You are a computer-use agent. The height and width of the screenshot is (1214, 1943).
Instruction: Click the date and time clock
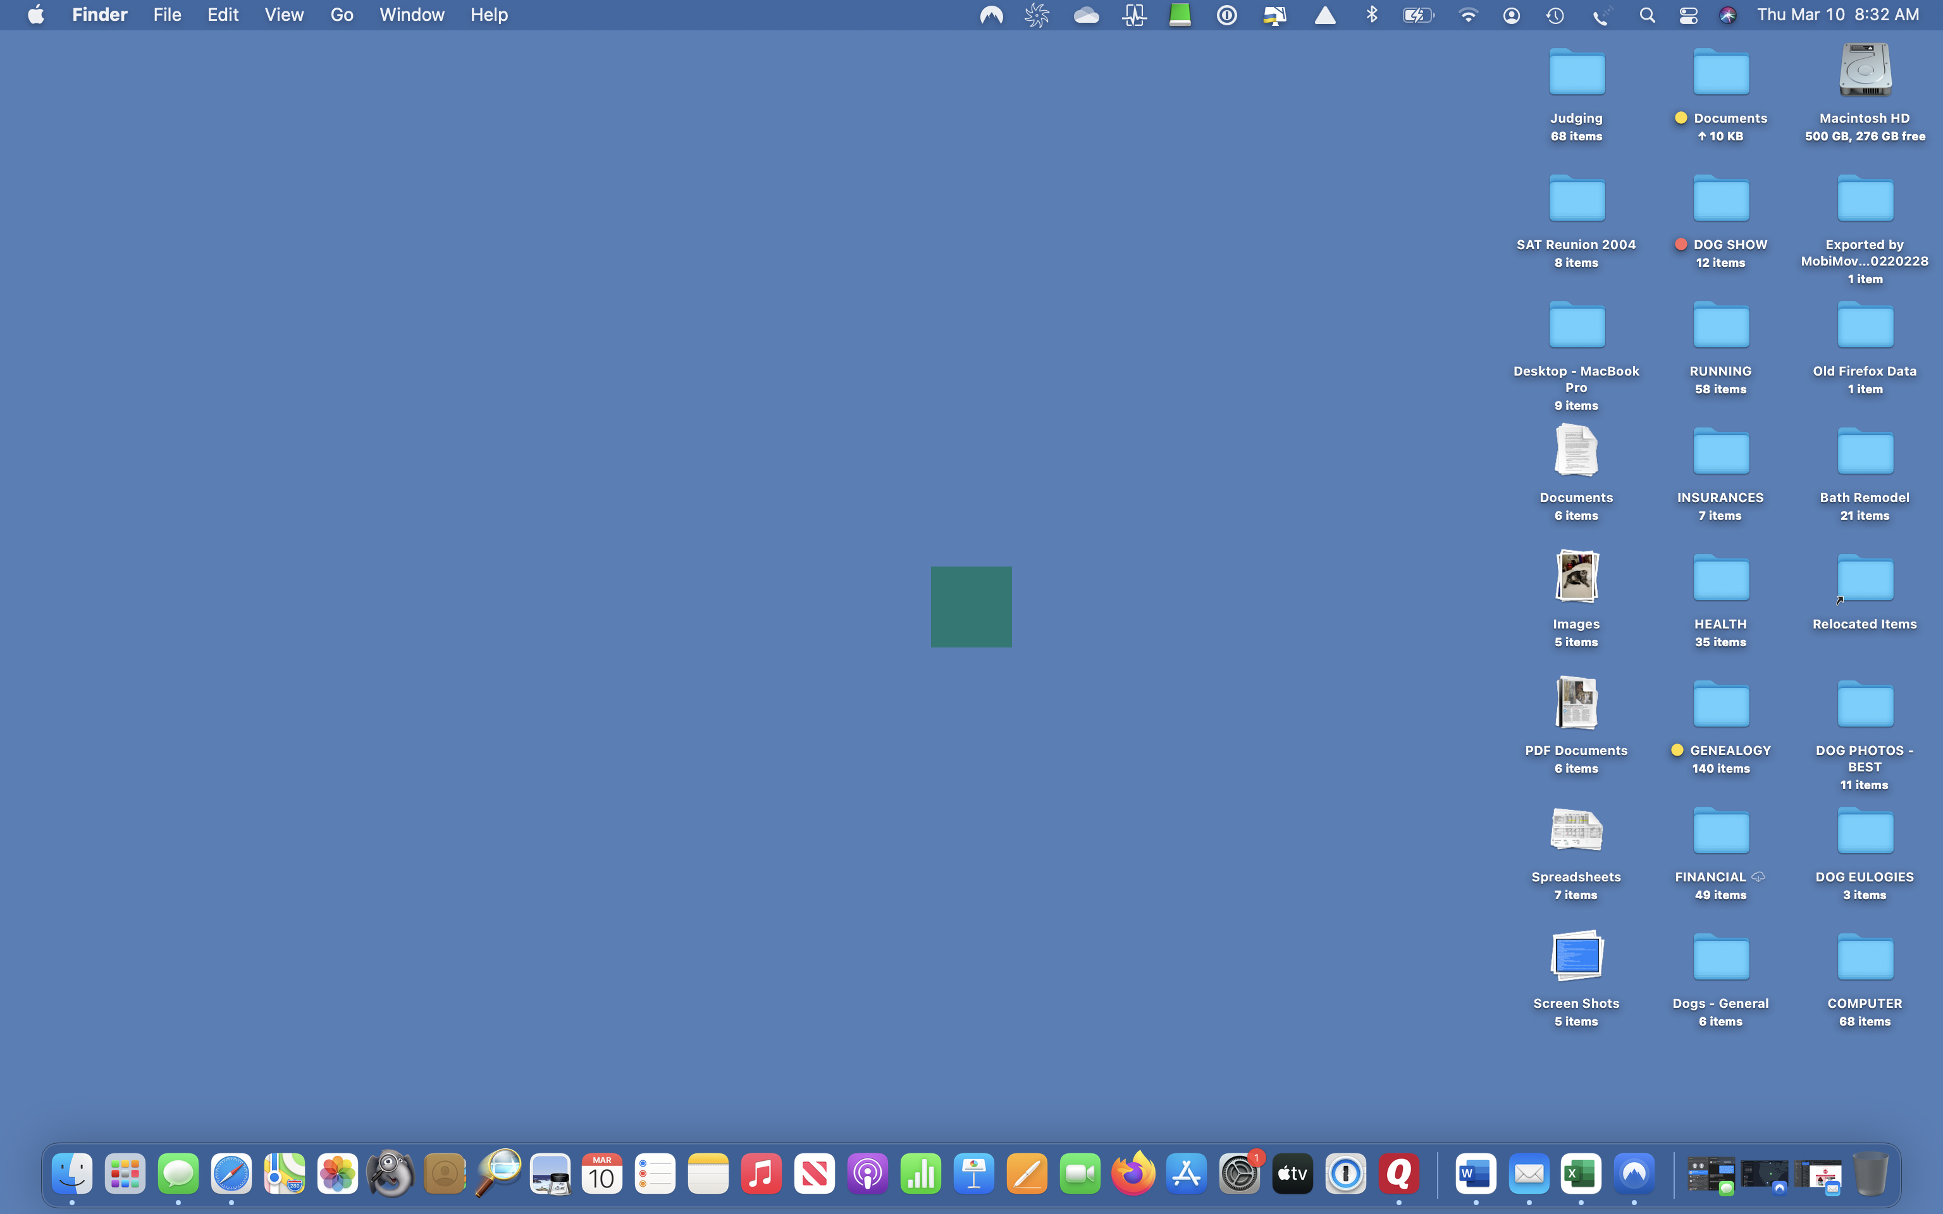point(1838,15)
